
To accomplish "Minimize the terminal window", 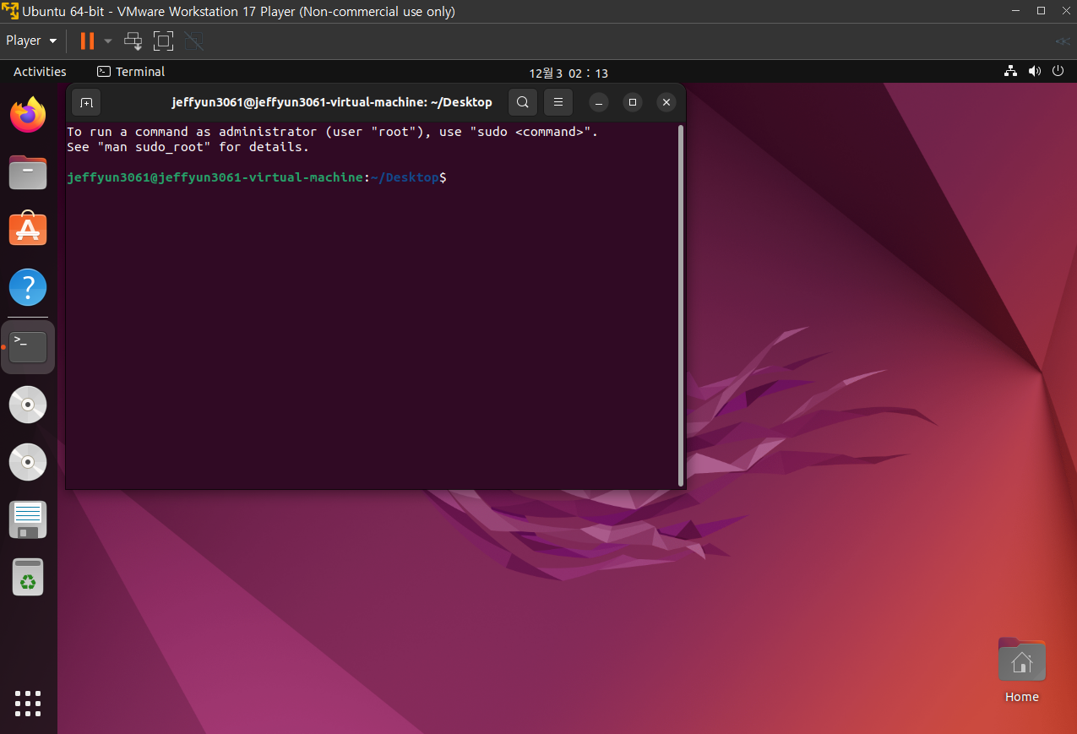I will click(x=598, y=102).
